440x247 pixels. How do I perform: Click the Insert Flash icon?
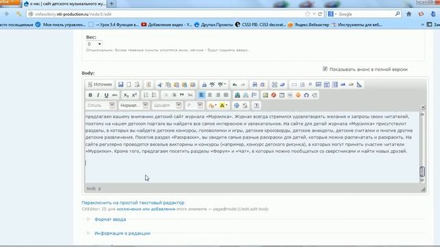274,95
